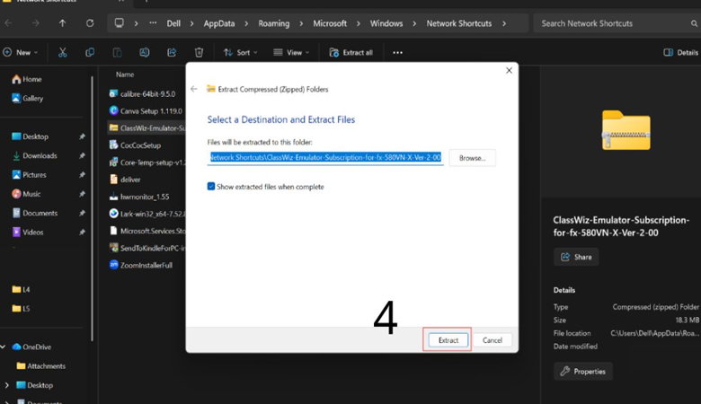Open the Browse... folder picker

472,158
